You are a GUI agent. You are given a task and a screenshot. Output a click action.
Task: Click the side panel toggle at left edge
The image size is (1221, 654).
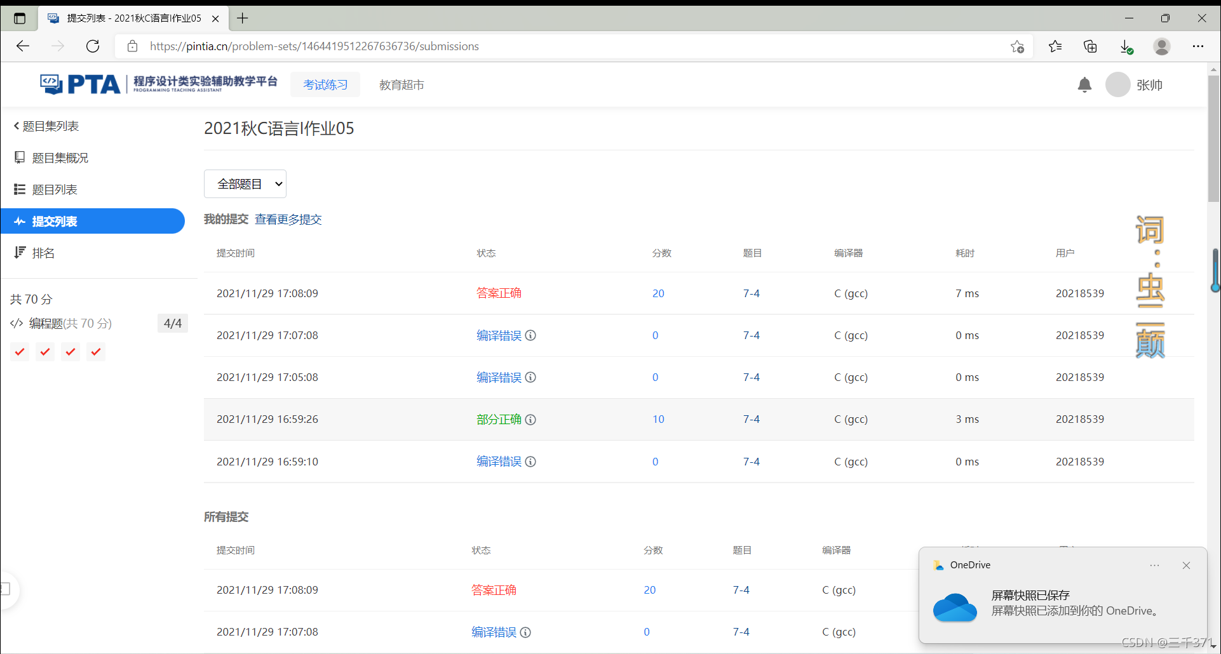[6, 589]
